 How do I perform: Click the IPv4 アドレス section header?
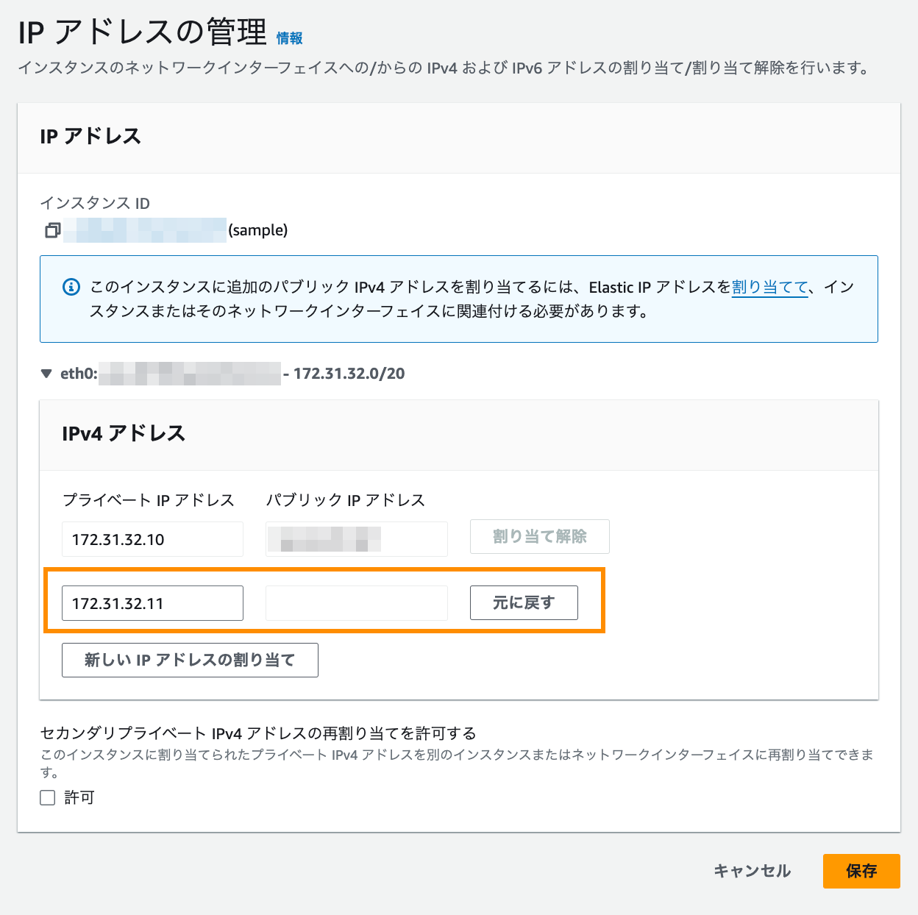(124, 434)
